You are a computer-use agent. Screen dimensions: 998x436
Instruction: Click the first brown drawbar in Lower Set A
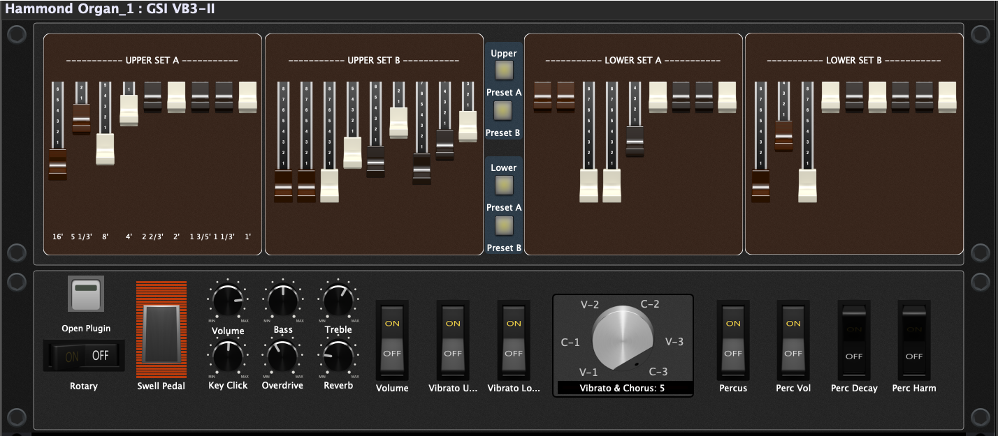pyautogui.click(x=543, y=97)
